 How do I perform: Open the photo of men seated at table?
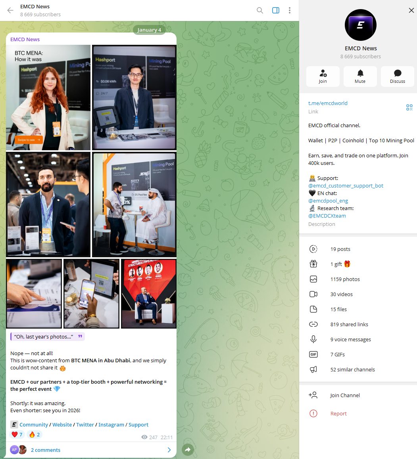(x=134, y=204)
